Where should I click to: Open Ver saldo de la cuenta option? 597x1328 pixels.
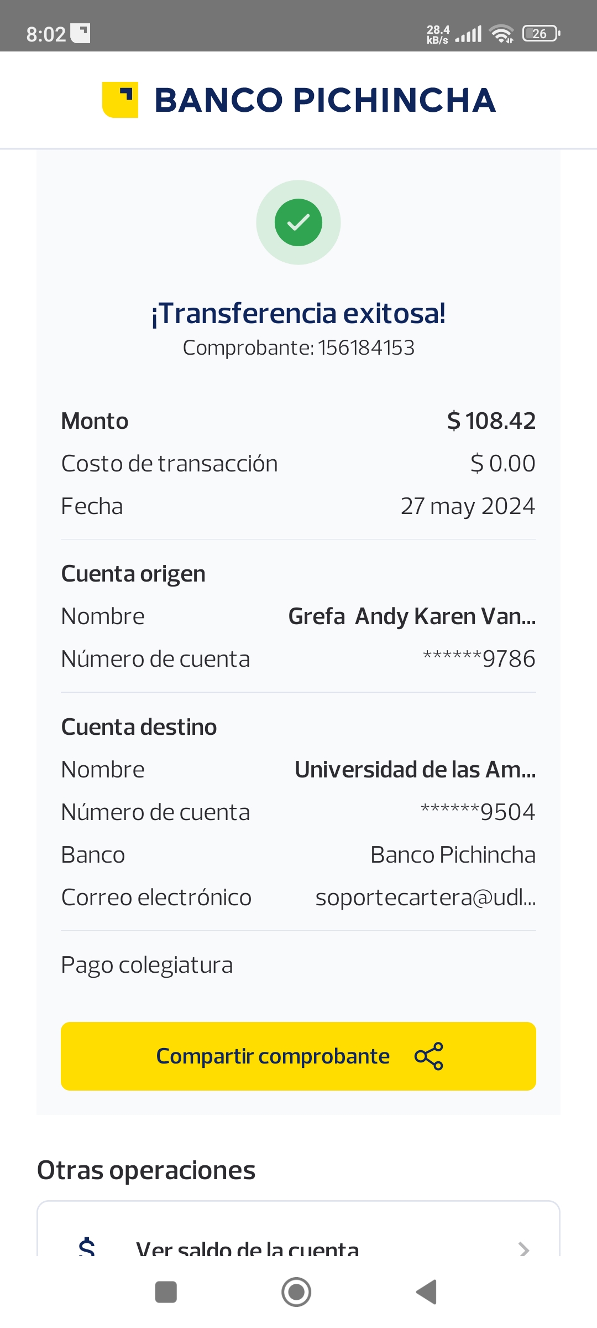[248, 1249]
